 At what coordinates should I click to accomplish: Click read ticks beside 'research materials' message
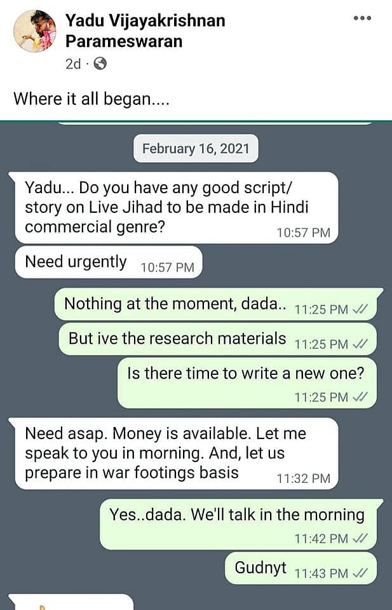(x=360, y=344)
